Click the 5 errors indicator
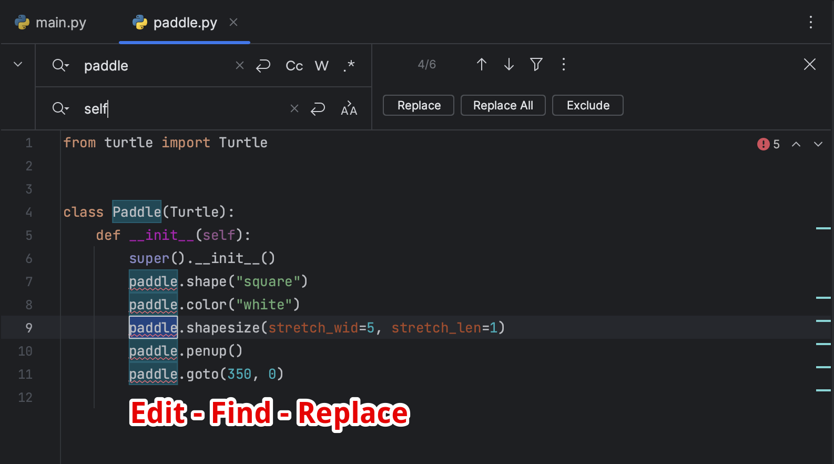 [x=768, y=144]
